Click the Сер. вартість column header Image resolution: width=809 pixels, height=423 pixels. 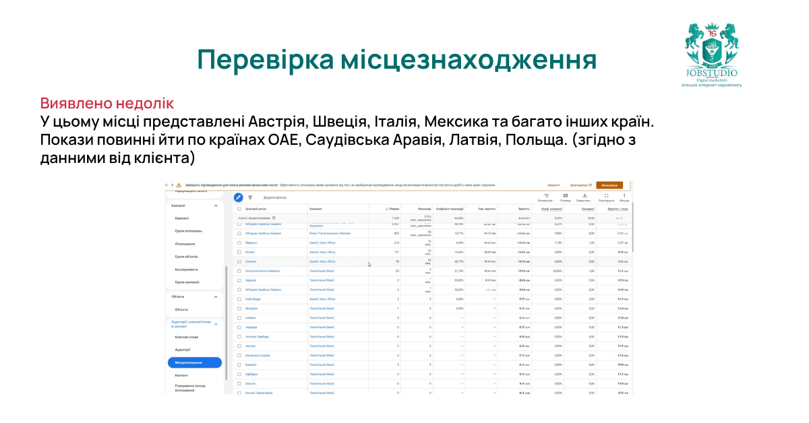[x=487, y=209]
